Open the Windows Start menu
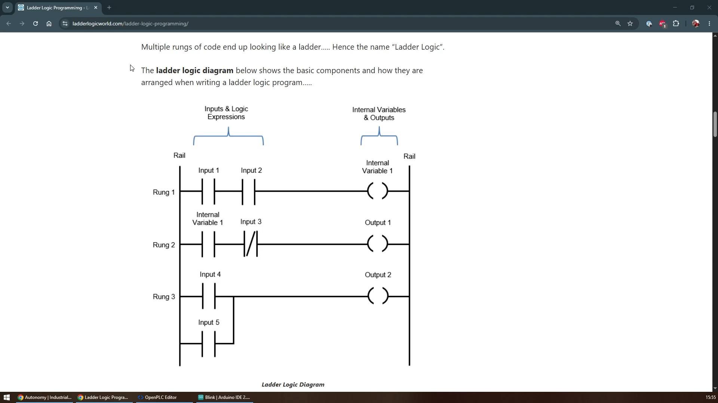Viewport: 718px width, 403px height. 6,397
